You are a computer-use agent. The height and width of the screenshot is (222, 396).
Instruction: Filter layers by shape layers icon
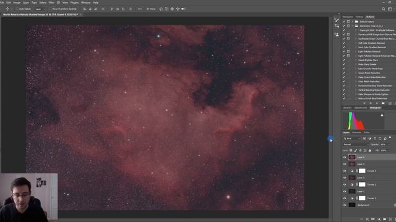click(x=380, y=138)
